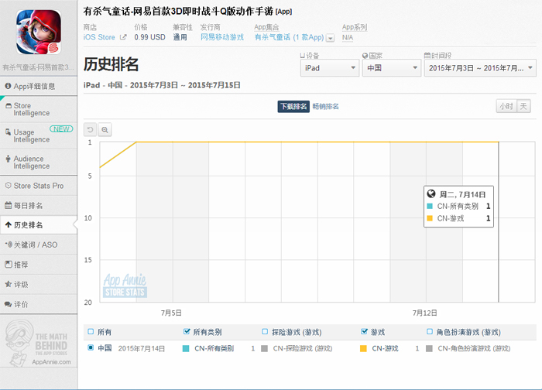Uncheck the 所有类别 checkbox
This screenshot has width=542, height=390.
click(187, 332)
